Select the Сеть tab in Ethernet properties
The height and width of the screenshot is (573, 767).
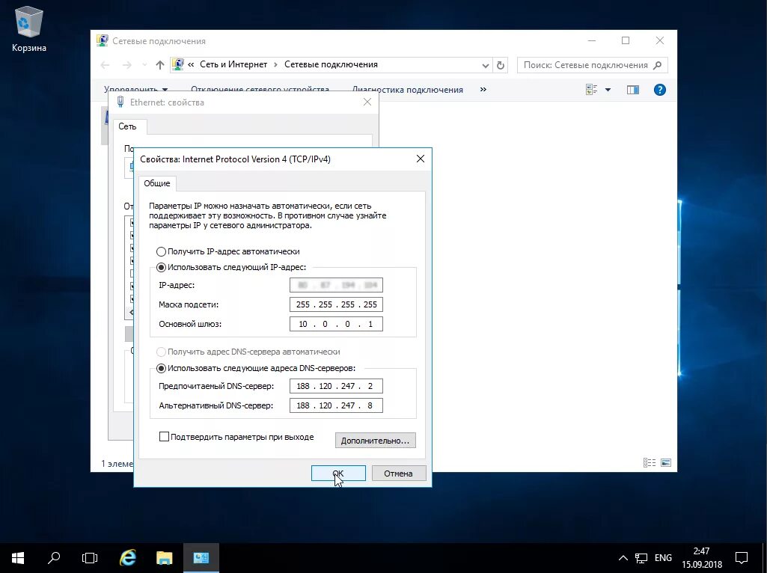click(x=127, y=126)
